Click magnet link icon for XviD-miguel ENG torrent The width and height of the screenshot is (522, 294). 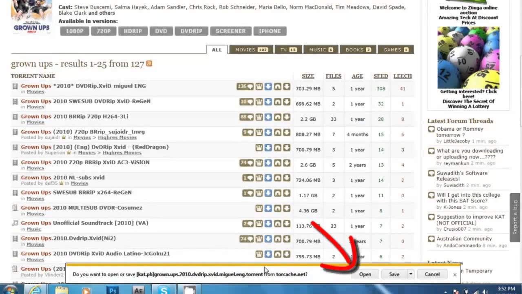pyautogui.click(x=278, y=87)
